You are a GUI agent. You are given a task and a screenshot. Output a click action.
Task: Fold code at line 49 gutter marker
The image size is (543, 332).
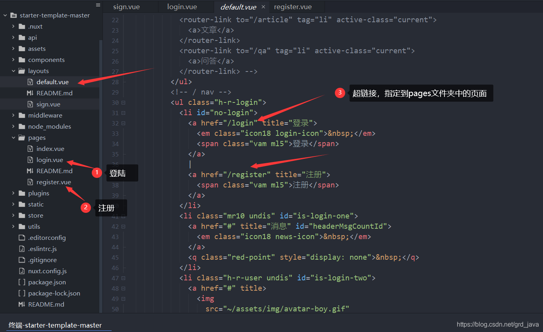point(124,299)
